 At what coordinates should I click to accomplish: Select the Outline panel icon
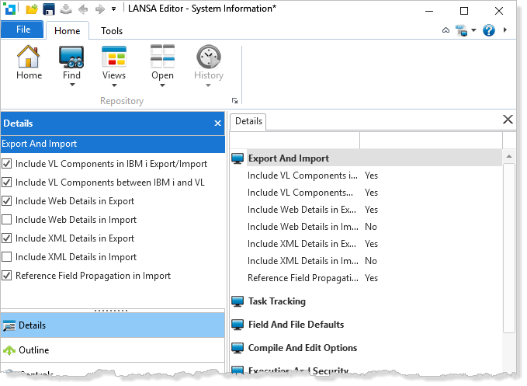coord(9,350)
